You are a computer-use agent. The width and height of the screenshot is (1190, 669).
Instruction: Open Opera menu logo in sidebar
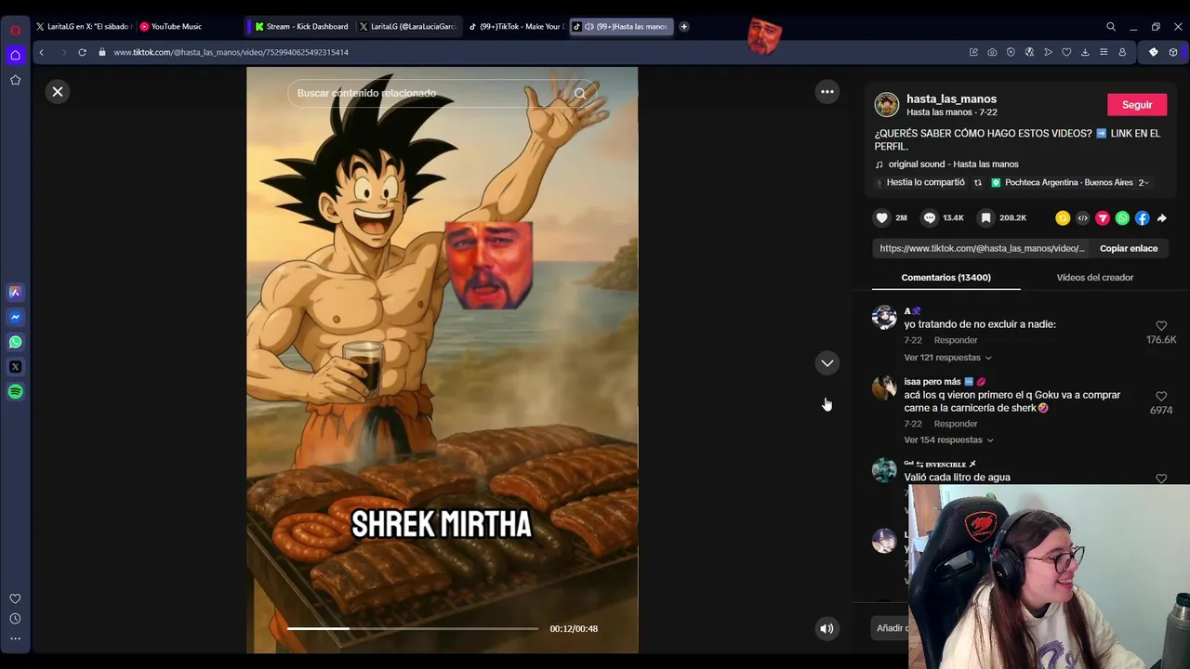(15, 30)
